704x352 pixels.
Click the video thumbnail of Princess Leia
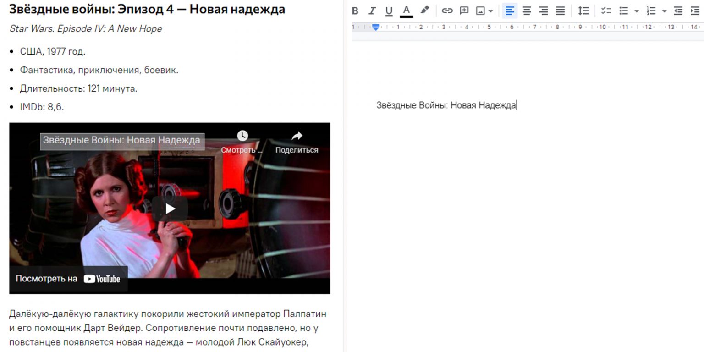[170, 208]
